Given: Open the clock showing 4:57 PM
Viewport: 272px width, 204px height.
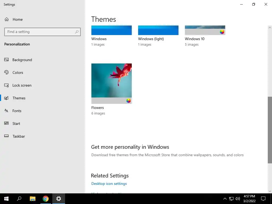Looking at the screenshot, I should click(249, 199).
